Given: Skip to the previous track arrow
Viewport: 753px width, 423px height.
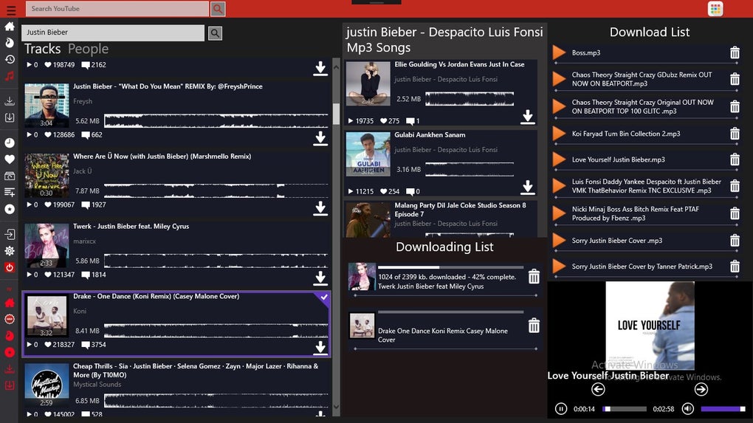Looking at the screenshot, I should tap(598, 389).
